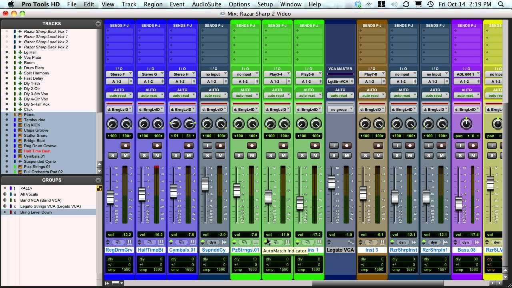Viewport: 512px width, 288px height.
Task: Open the Tracks list popup menu
Action: point(98,24)
